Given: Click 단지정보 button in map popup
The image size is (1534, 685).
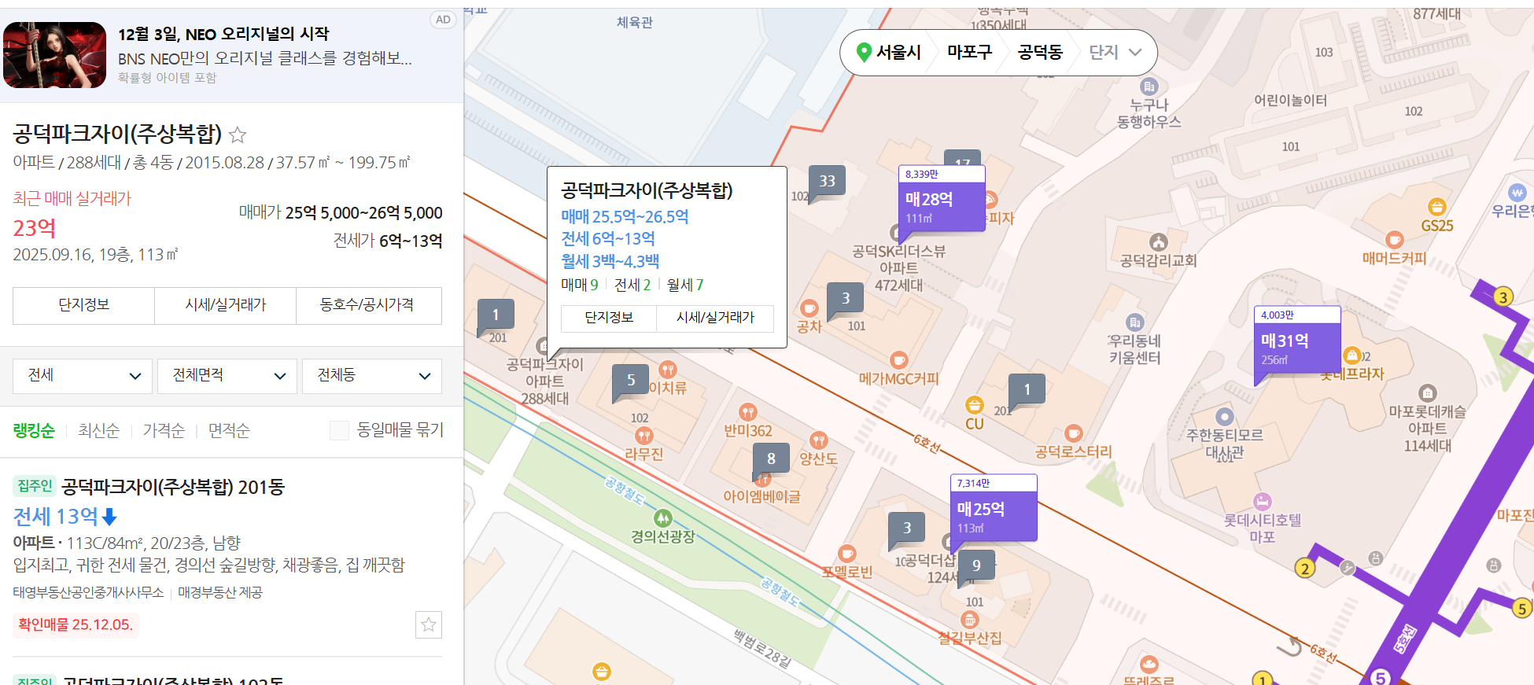Looking at the screenshot, I should pyautogui.click(x=609, y=318).
